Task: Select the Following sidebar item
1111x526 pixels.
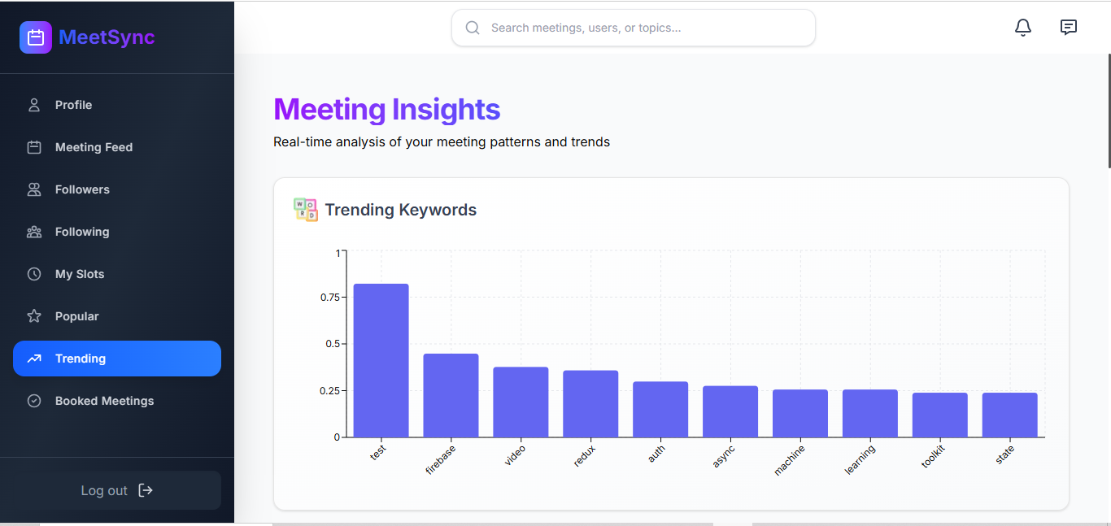Action: pyautogui.click(x=82, y=232)
